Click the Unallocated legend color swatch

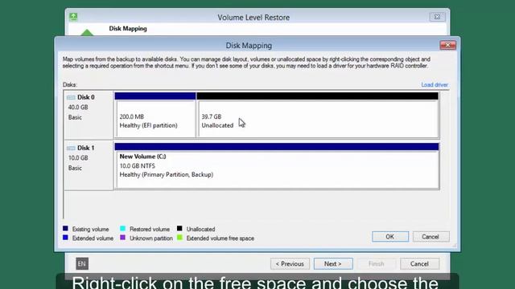point(179,228)
